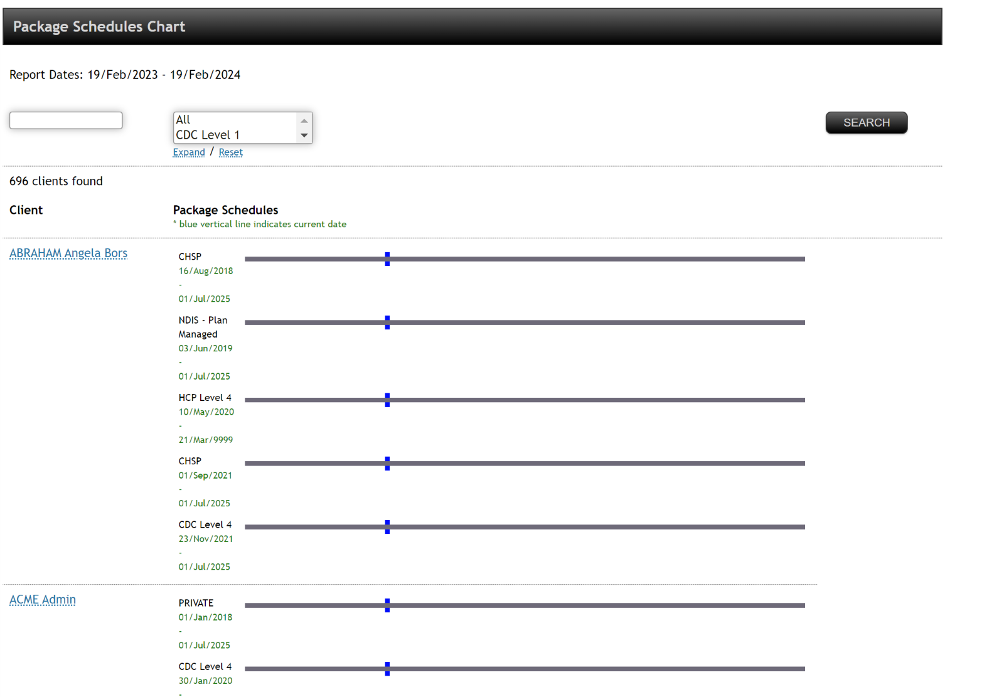Click the SEARCH button

866,122
